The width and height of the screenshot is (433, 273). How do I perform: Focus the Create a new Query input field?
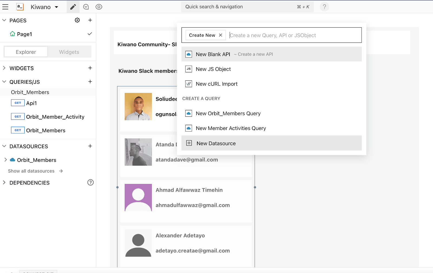(294, 35)
